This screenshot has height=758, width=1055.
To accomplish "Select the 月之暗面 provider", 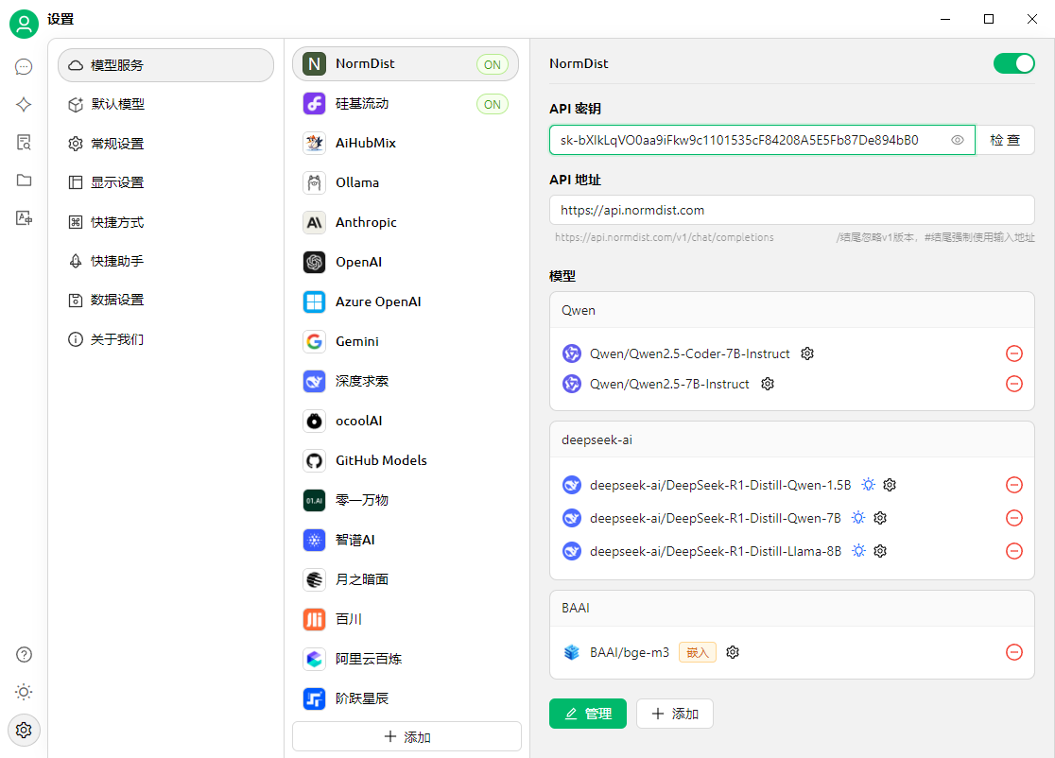I will [x=406, y=579].
